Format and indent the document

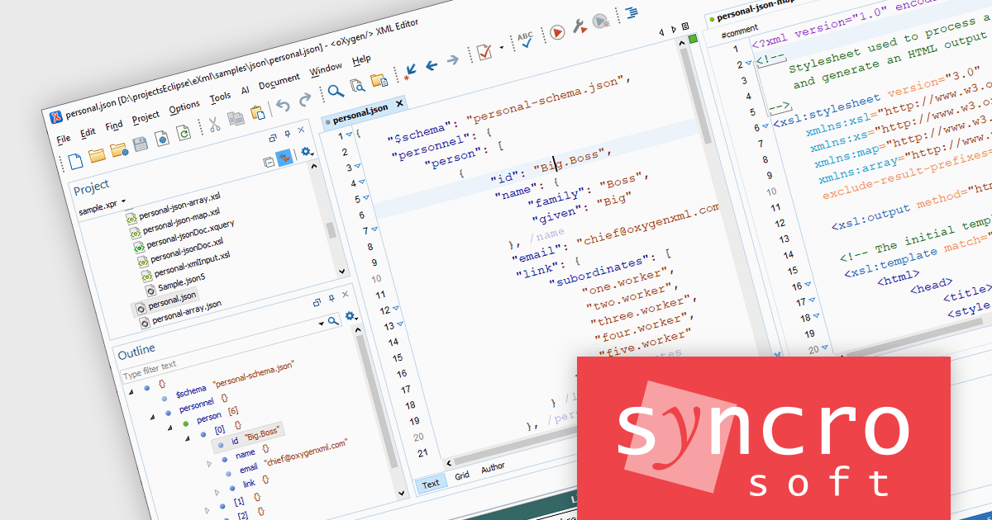(632, 13)
